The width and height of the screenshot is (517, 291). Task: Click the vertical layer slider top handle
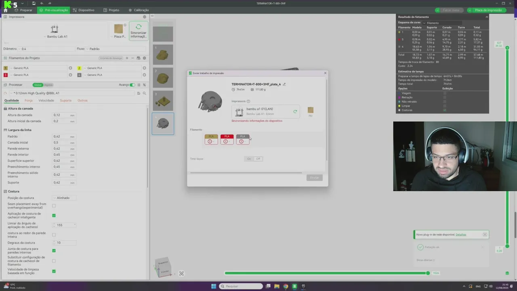507,48
